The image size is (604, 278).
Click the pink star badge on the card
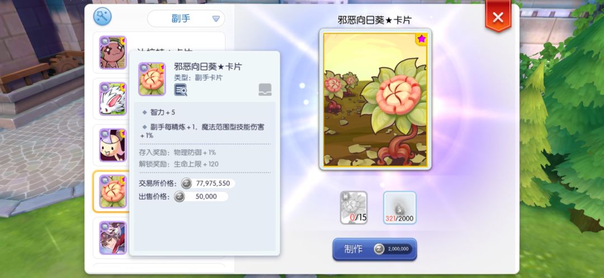click(x=422, y=39)
